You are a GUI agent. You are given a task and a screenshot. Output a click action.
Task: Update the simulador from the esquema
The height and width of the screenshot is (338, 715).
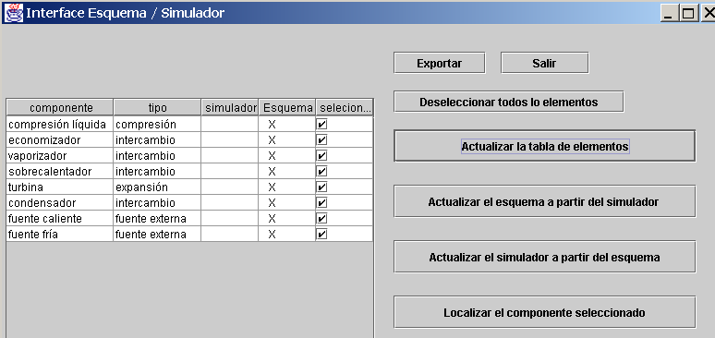pyautogui.click(x=545, y=258)
